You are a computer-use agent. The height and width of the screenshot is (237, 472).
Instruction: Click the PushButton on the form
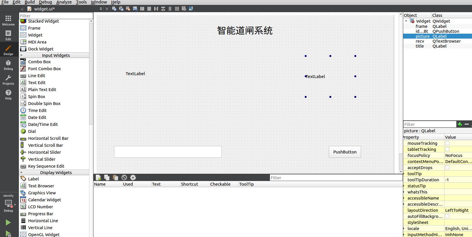point(345,152)
